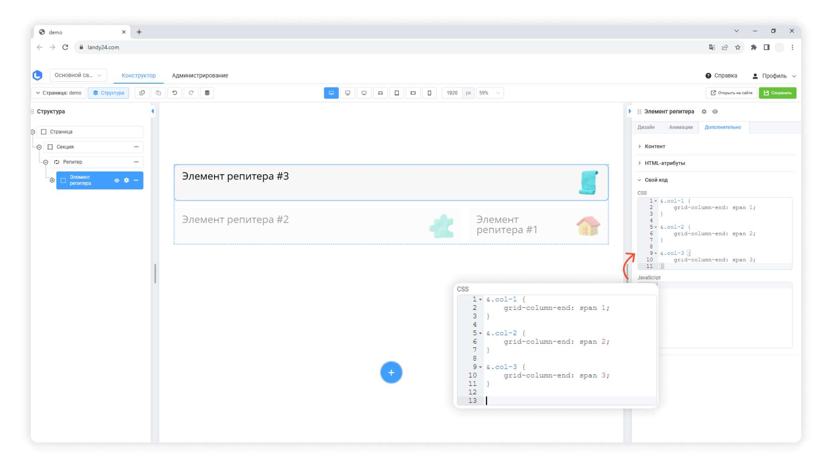Expand the HTML-атрибуты section
The image size is (832, 468).
664,163
